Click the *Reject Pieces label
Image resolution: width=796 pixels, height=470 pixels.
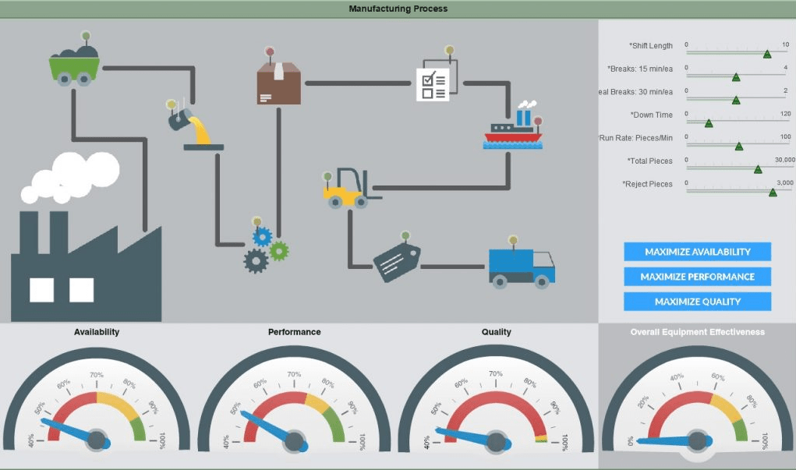coord(648,184)
